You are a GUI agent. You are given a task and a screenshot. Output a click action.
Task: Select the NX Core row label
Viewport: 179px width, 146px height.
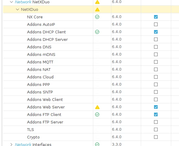(x=35, y=17)
